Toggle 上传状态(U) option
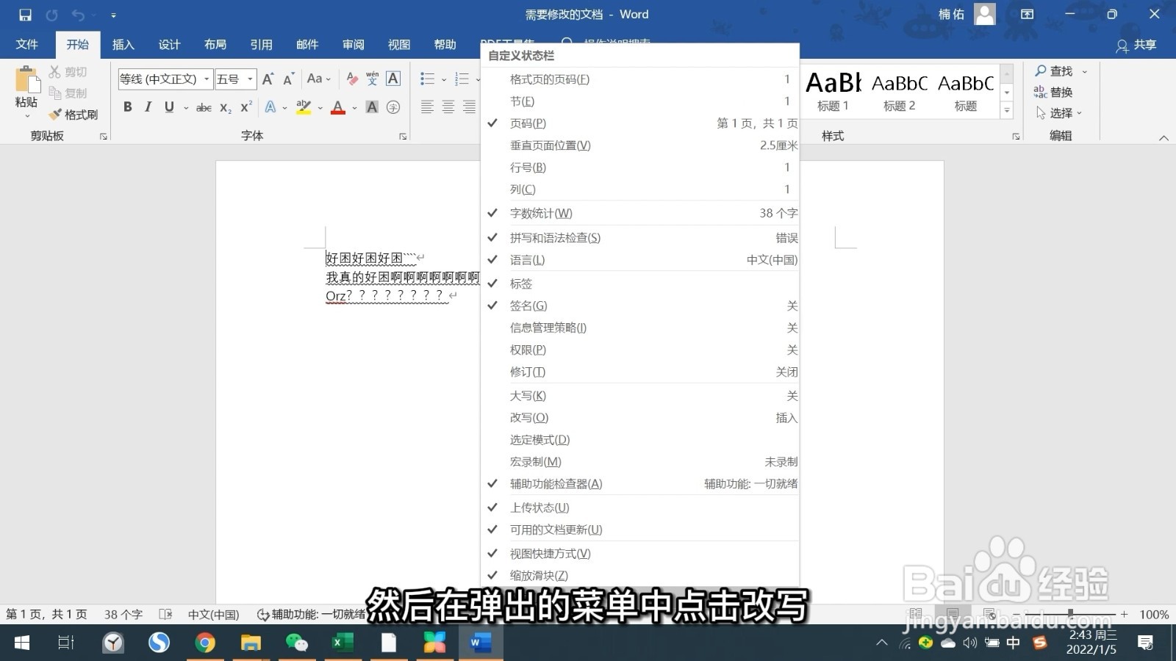1176x661 pixels. click(x=639, y=508)
